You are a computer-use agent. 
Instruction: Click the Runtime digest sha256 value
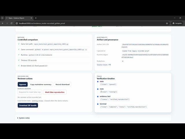(145, 56)
